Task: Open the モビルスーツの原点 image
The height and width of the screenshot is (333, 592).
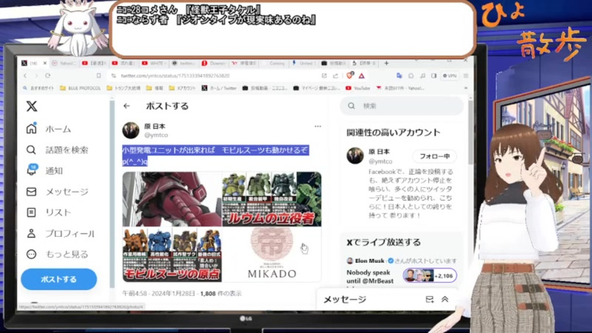Action: coord(172,255)
